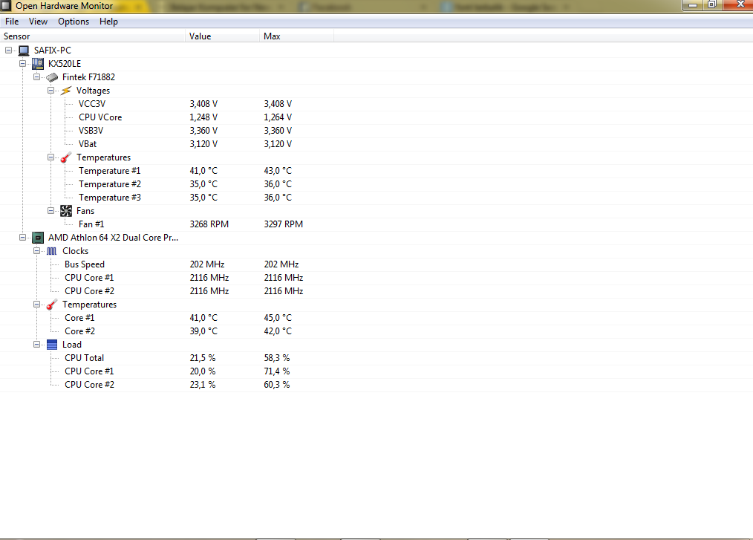The width and height of the screenshot is (753, 540).
Task: Click the 60,3 % max load value
Action: point(277,385)
